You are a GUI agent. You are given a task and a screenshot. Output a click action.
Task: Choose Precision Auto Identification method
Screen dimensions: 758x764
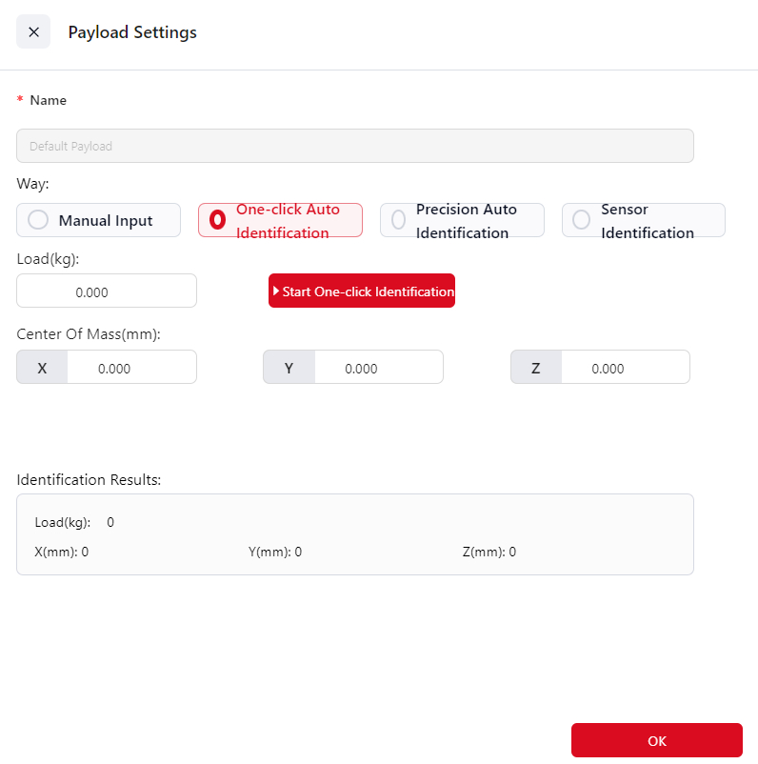tap(399, 220)
